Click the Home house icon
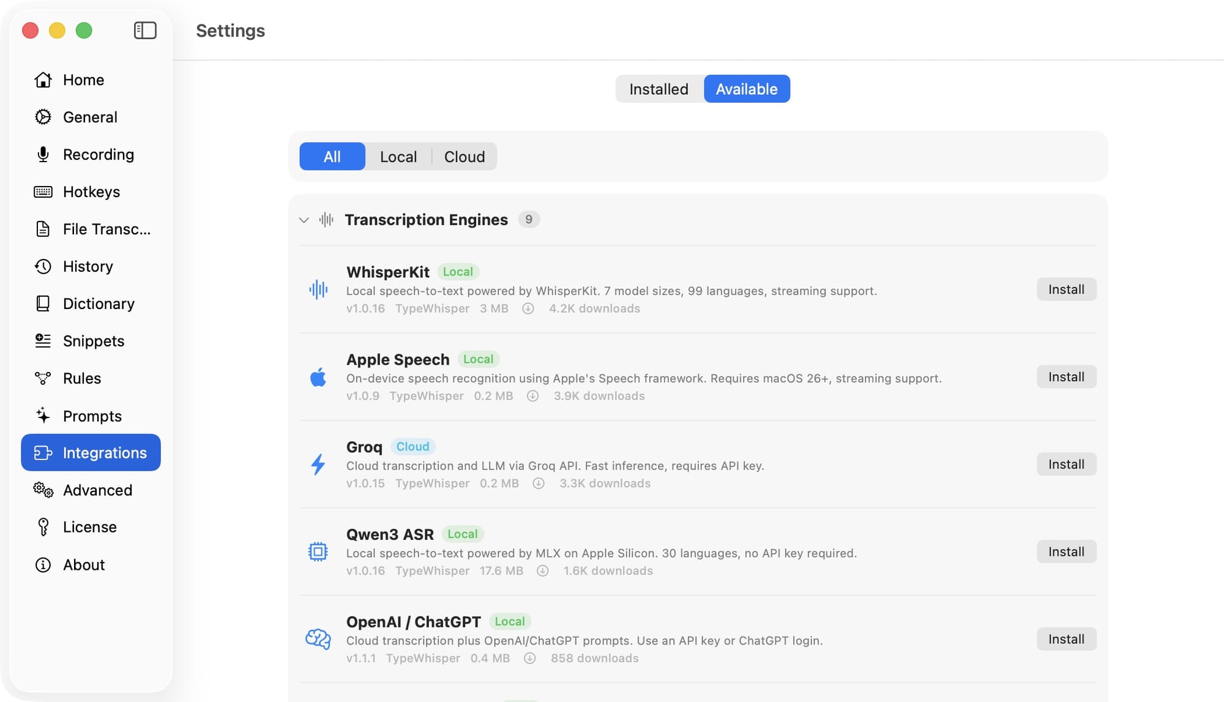This screenshot has width=1224, height=702. (x=43, y=80)
